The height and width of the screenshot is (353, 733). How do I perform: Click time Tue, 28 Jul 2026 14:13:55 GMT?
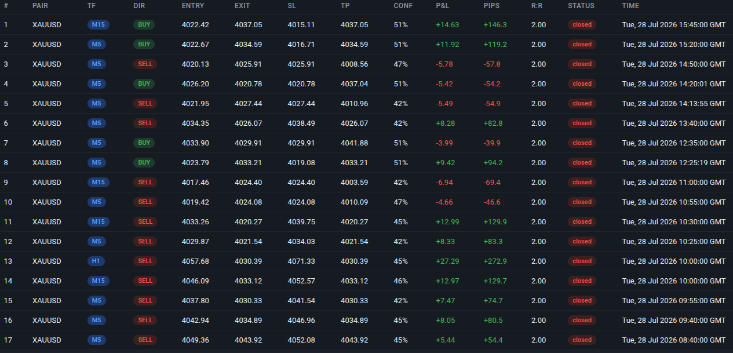673,104
